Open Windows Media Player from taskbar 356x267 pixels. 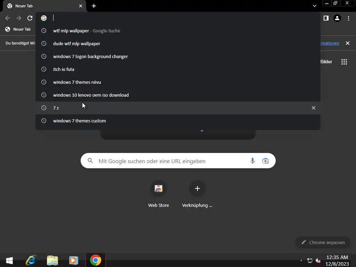[74, 260]
